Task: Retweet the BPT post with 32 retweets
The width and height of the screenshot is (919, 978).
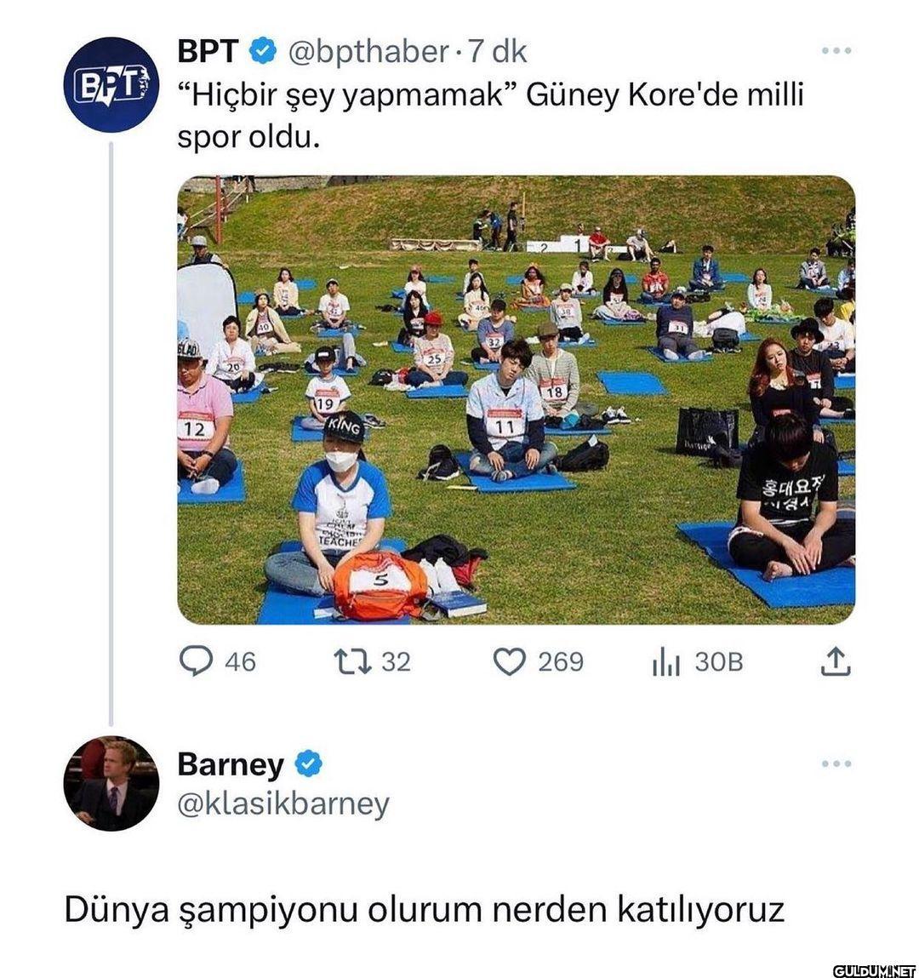Action: click(352, 661)
